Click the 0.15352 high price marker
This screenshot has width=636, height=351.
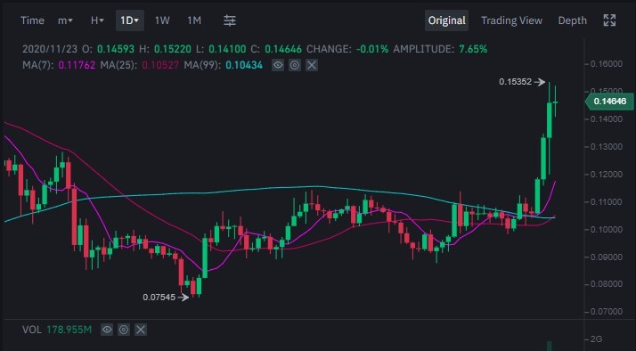[522, 82]
